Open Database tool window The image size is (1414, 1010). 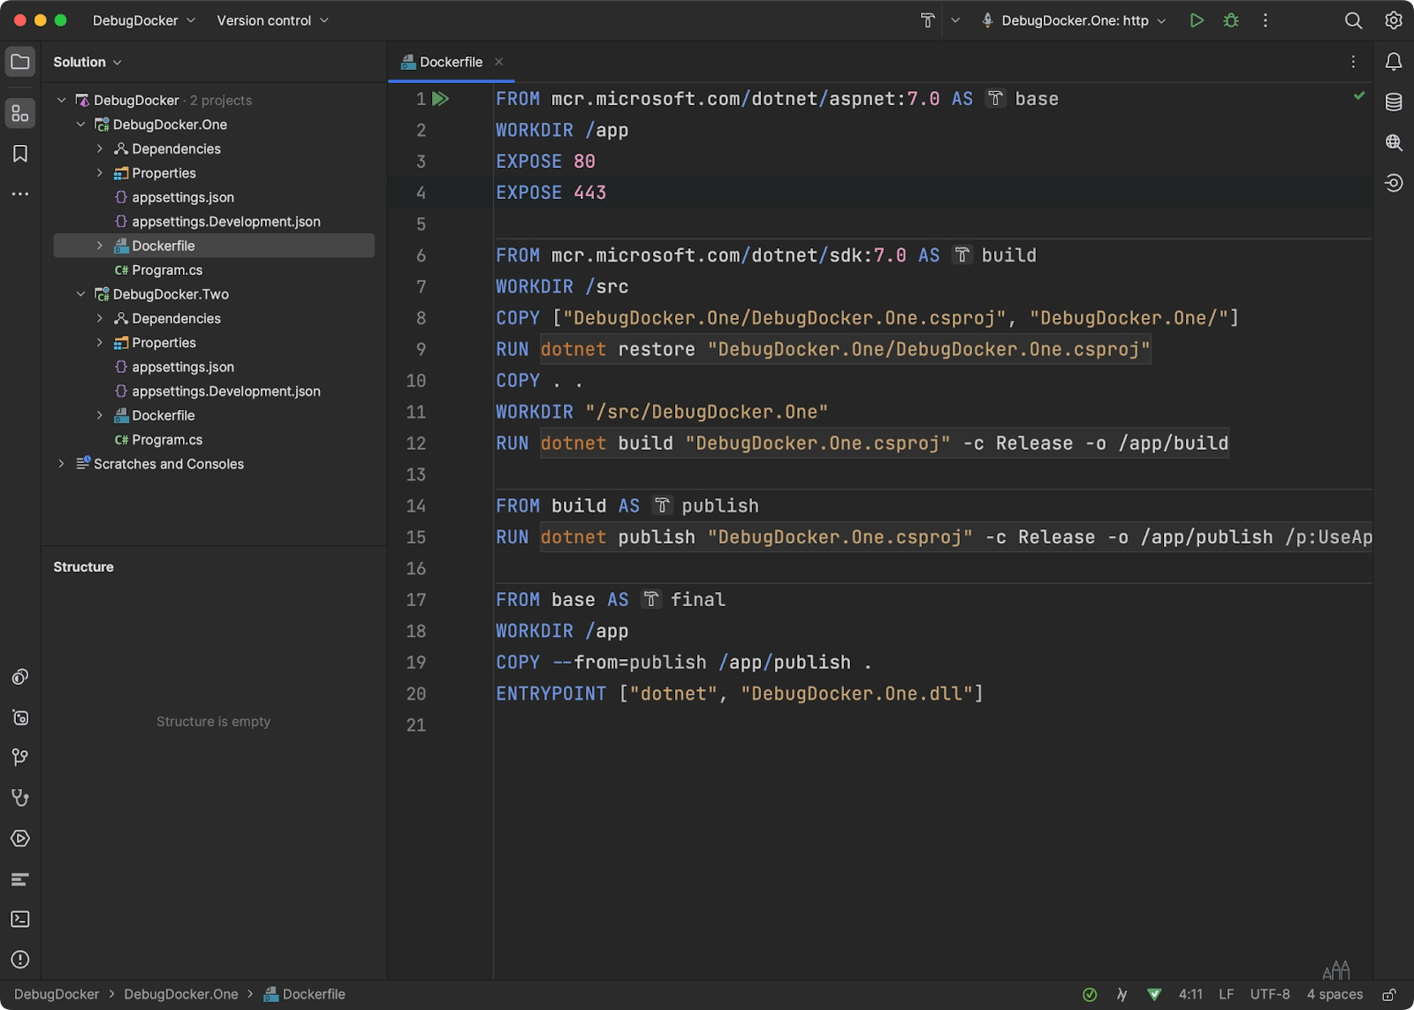(x=1394, y=103)
